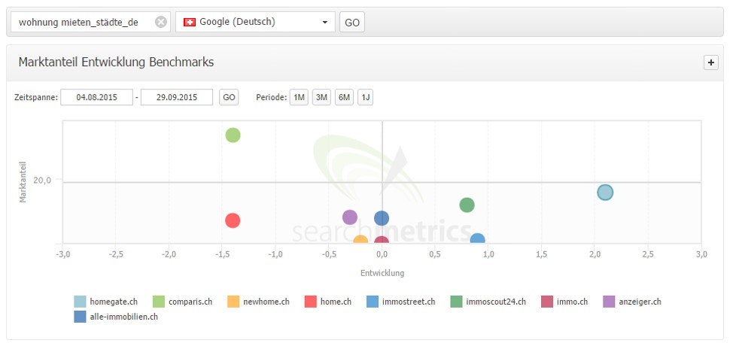730x346 pixels.
Task: Click the purple anzeiger.ch bubble in the chart
Action: click(x=349, y=217)
